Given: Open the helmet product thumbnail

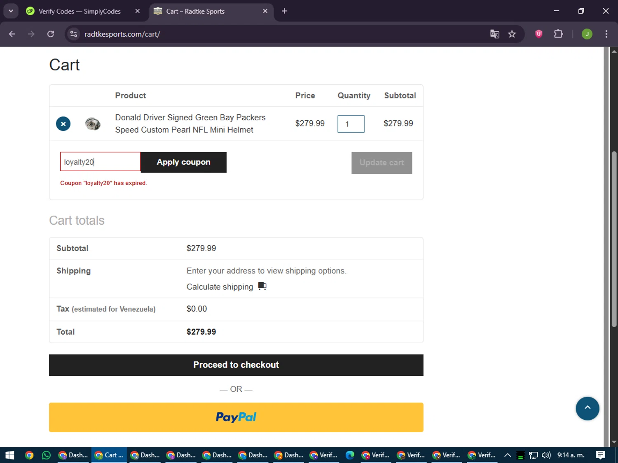Looking at the screenshot, I should (93, 123).
